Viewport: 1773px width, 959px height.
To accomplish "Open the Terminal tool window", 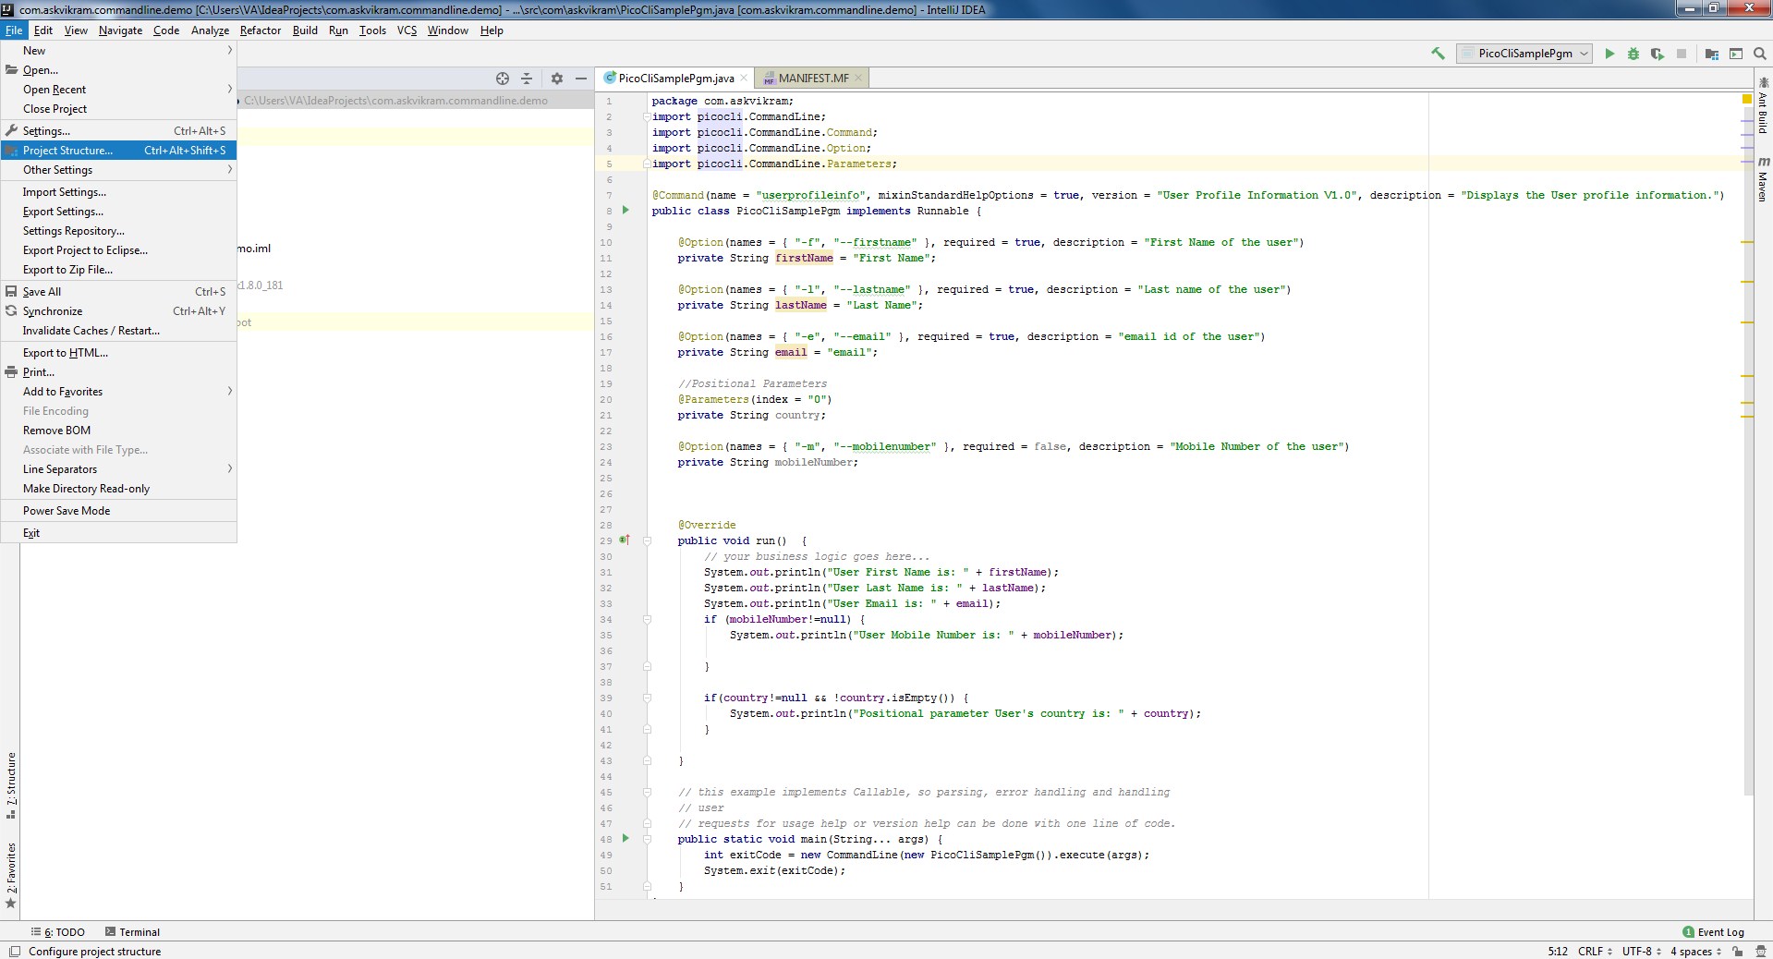I will tap(138, 932).
